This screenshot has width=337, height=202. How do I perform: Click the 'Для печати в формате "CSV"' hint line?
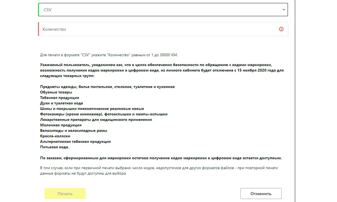click(109, 55)
